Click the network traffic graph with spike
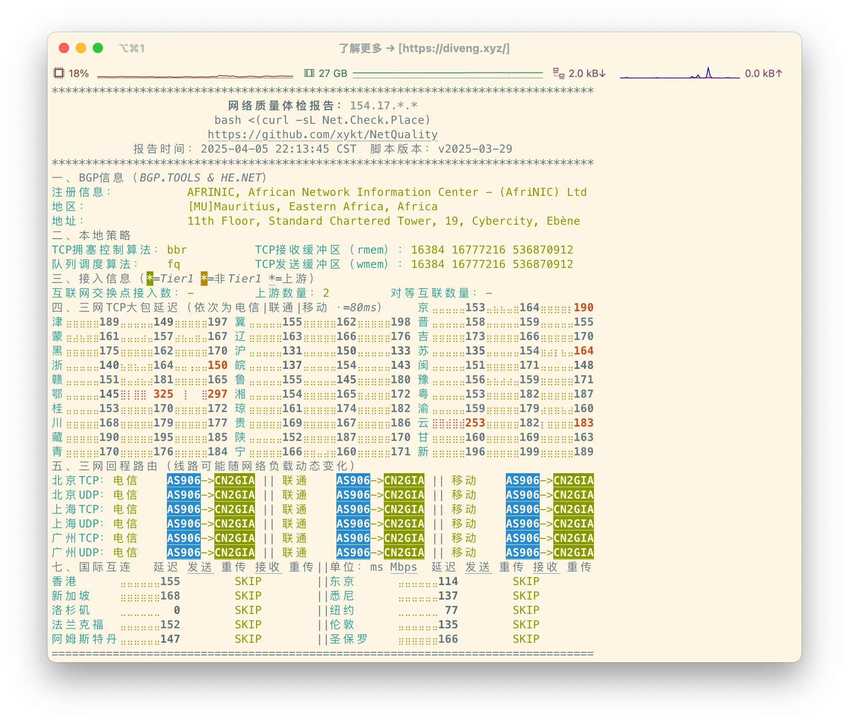The height and width of the screenshot is (725, 849). point(680,73)
